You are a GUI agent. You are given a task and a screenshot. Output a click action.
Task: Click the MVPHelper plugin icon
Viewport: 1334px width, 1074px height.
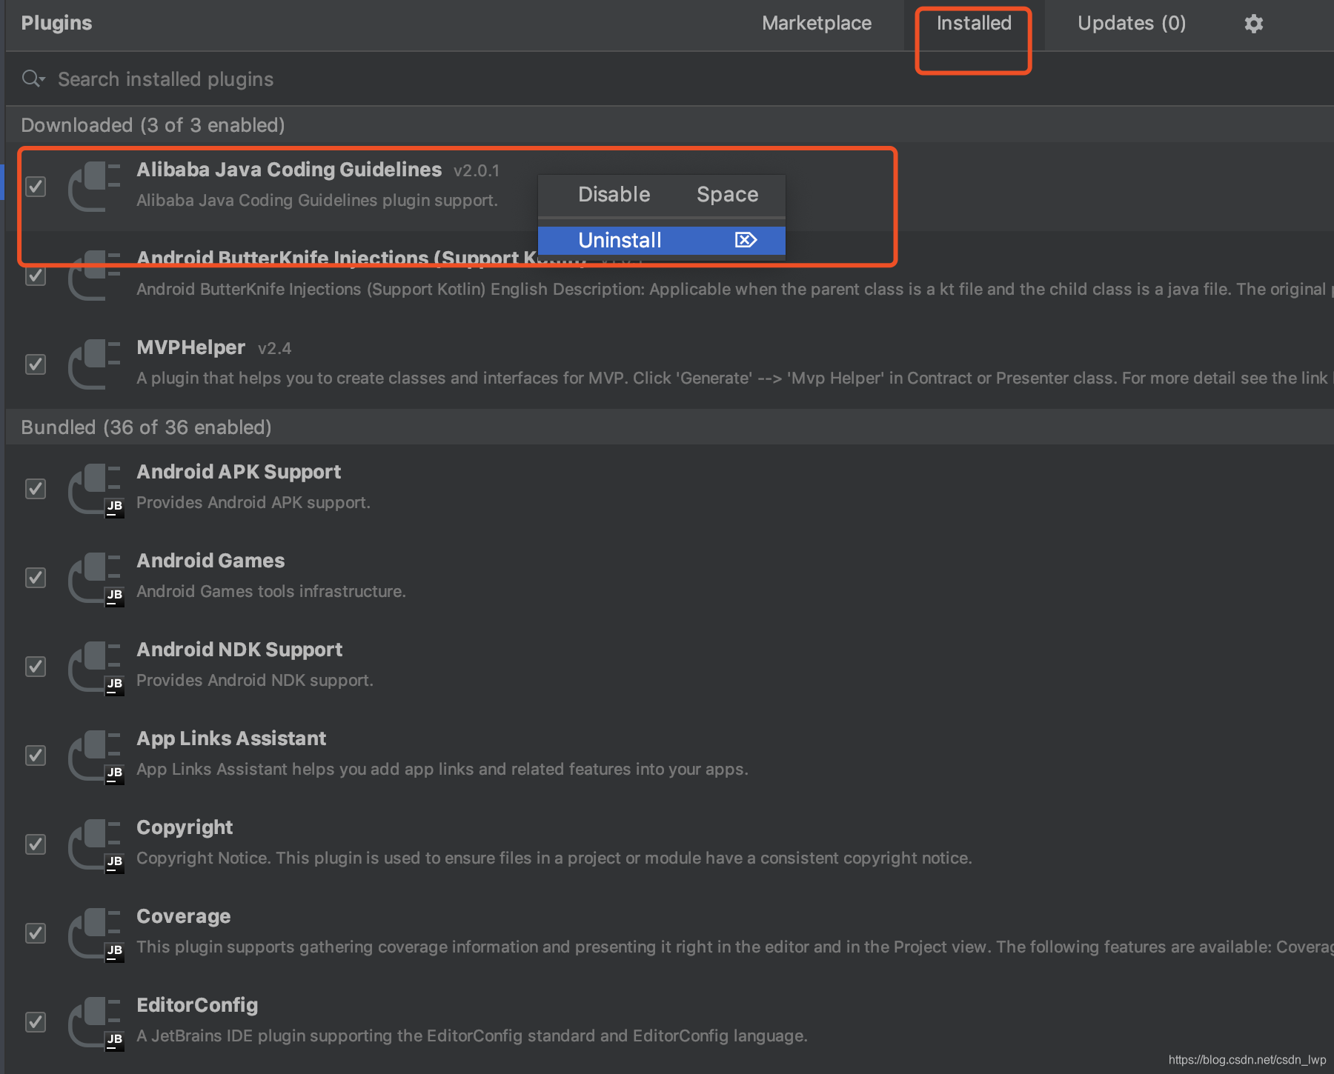click(x=95, y=364)
